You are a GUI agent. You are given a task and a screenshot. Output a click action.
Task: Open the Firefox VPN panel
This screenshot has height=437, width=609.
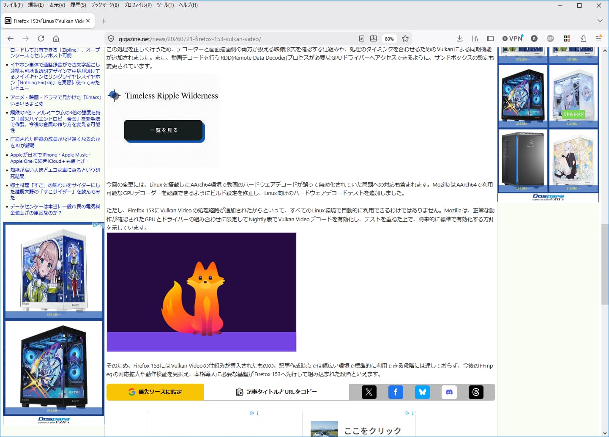click(x=513, y=38)
